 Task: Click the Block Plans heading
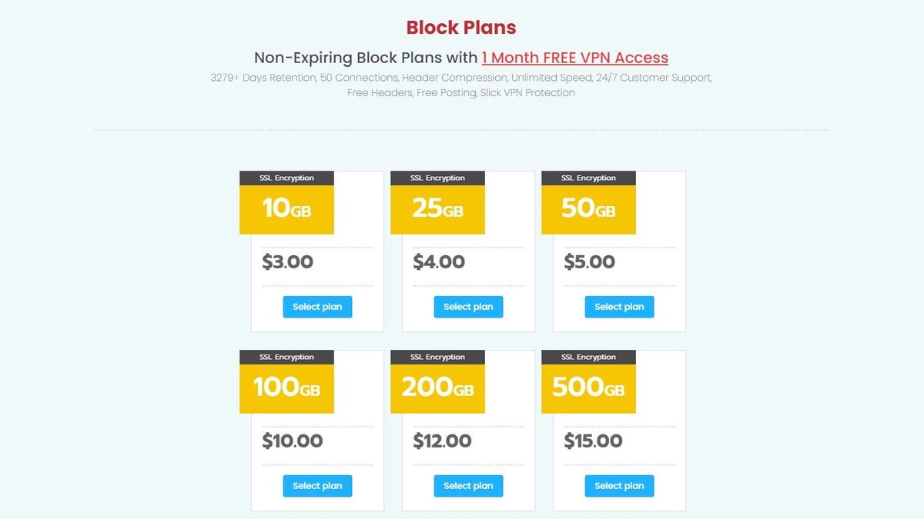461,28
